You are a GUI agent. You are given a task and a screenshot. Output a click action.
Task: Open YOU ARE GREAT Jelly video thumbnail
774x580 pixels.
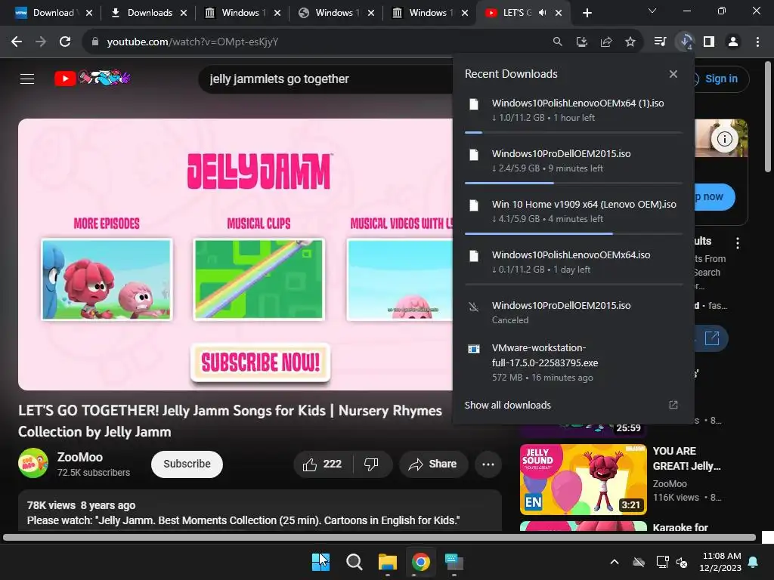583,480
